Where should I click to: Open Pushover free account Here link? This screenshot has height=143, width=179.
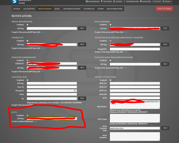pos(43,72)
